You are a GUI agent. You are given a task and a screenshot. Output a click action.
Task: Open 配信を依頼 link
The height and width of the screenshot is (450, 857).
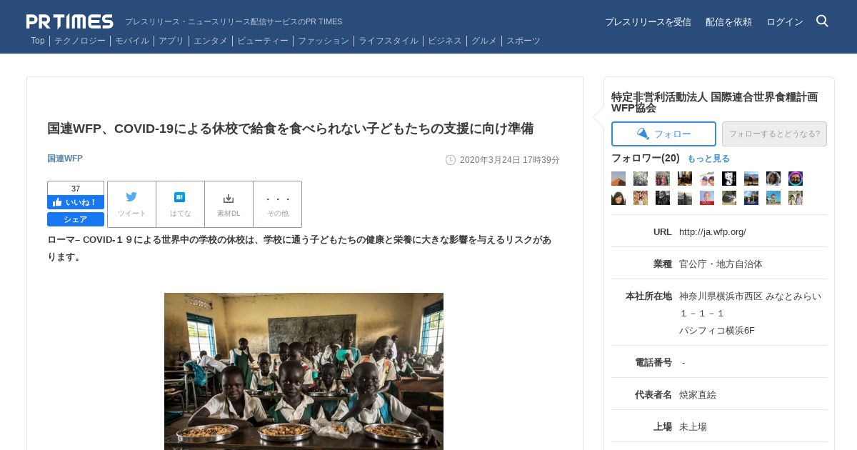728,22
